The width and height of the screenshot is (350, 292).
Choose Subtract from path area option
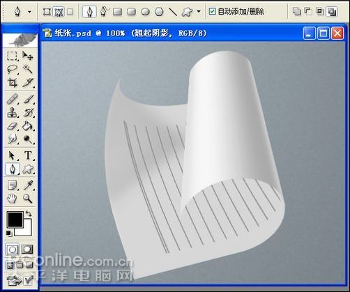click(308, 11)
